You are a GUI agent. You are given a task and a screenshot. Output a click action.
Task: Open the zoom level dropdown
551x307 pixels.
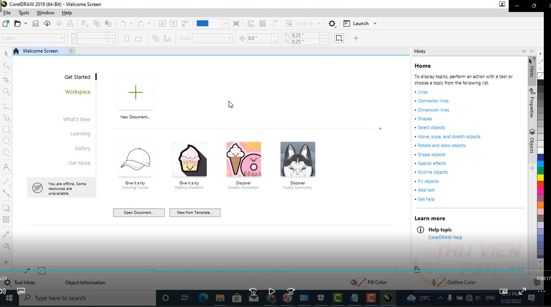click(226, 23)
